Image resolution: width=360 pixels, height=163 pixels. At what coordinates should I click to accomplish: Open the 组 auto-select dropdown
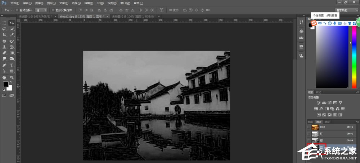[x=41, y=10]
